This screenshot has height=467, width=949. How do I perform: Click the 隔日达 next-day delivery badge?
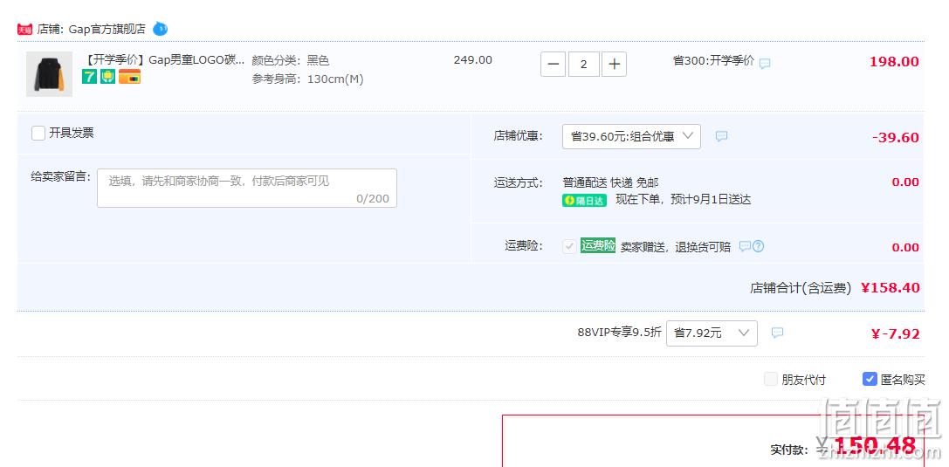click(584, 201)
